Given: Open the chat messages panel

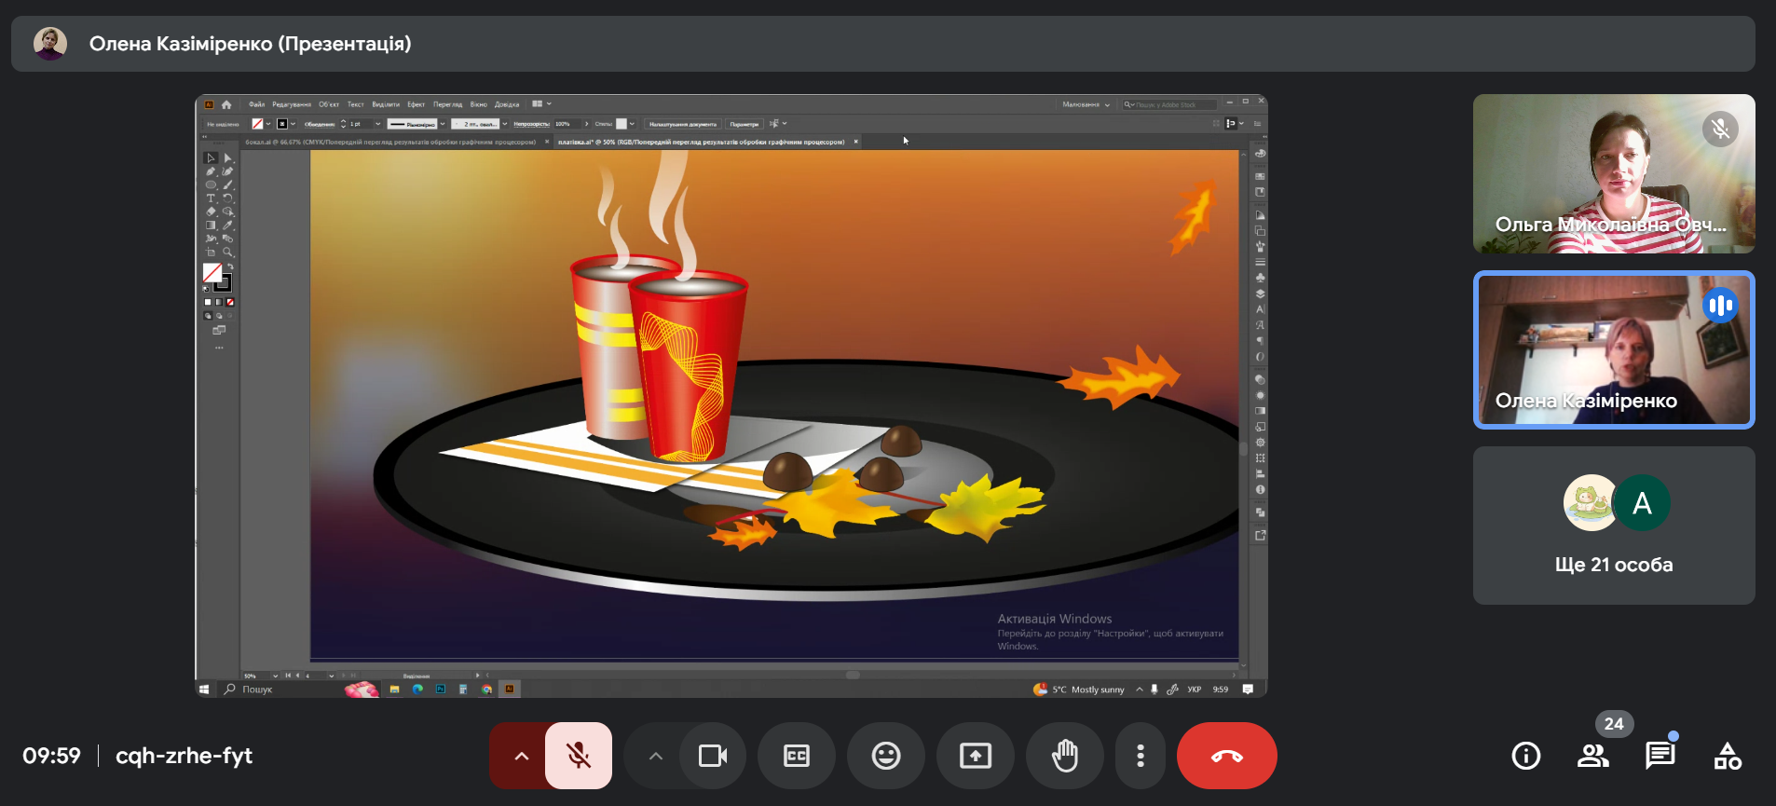Looking at the screenshot, I should [1660, 756].
